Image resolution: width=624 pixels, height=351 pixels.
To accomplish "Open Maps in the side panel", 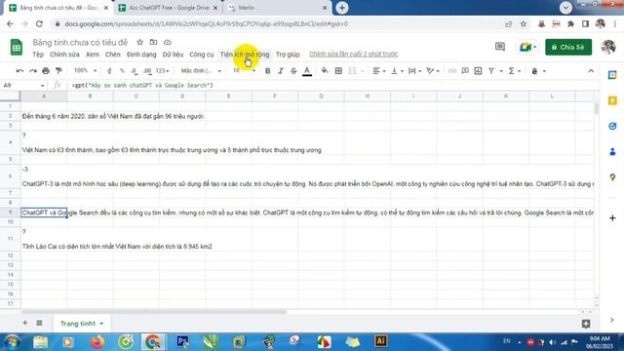I will coord(612,177).
